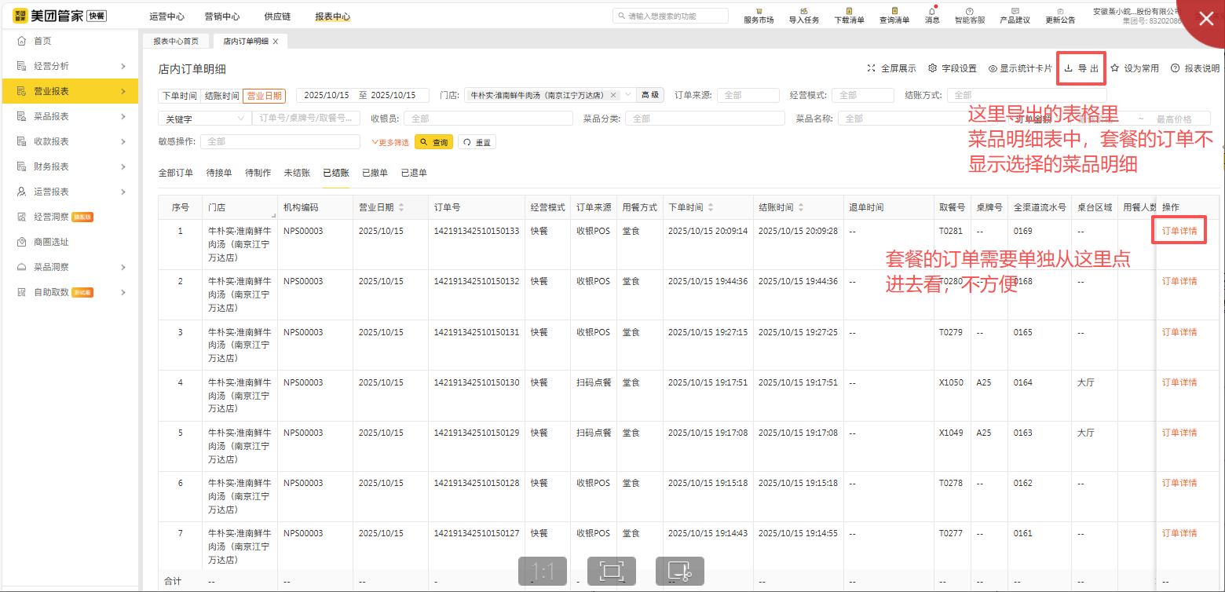This screenshot has width=1225, height=592.
Task: Open the 订单来源 dropdown
Action: (x=747, y=94)
